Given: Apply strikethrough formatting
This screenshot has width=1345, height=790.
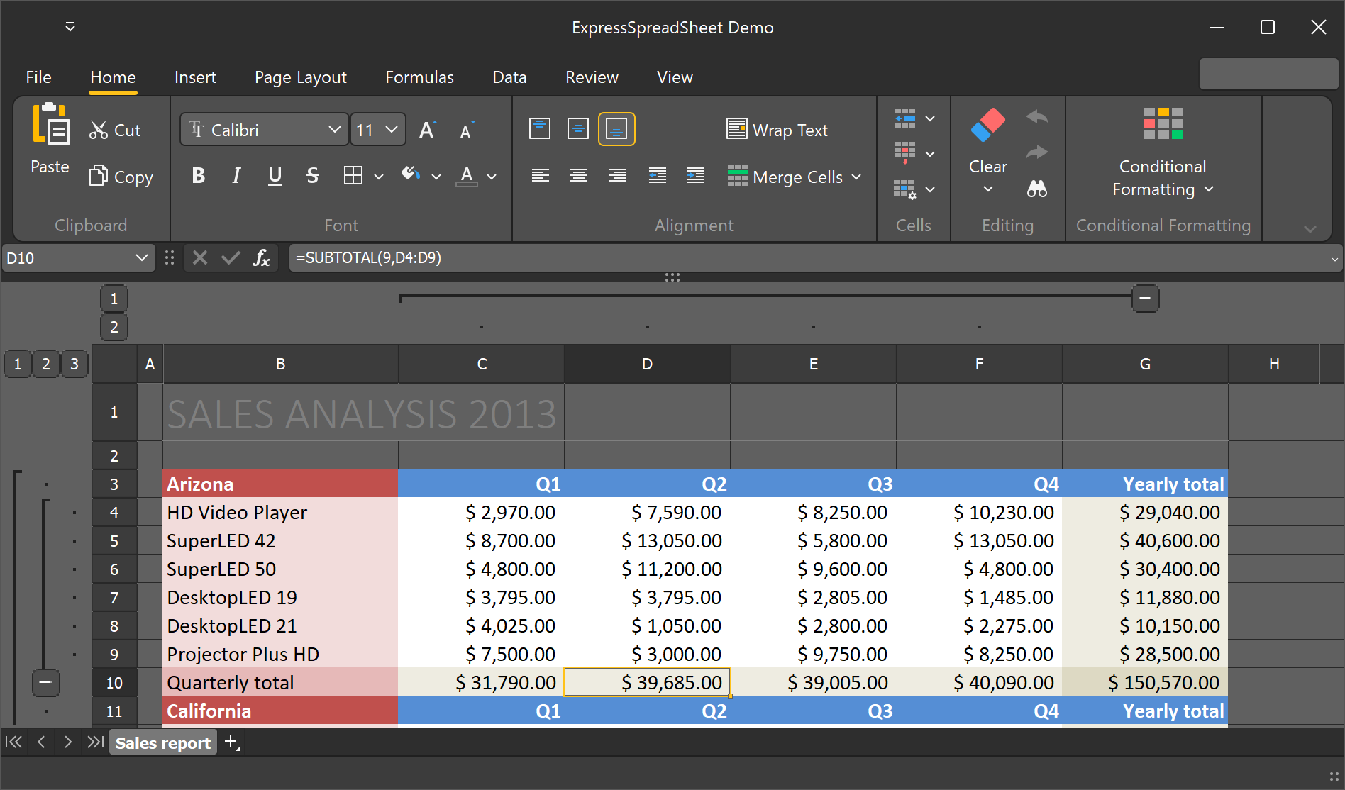Looking at the screenshot, I should click(x=312, y=176).
